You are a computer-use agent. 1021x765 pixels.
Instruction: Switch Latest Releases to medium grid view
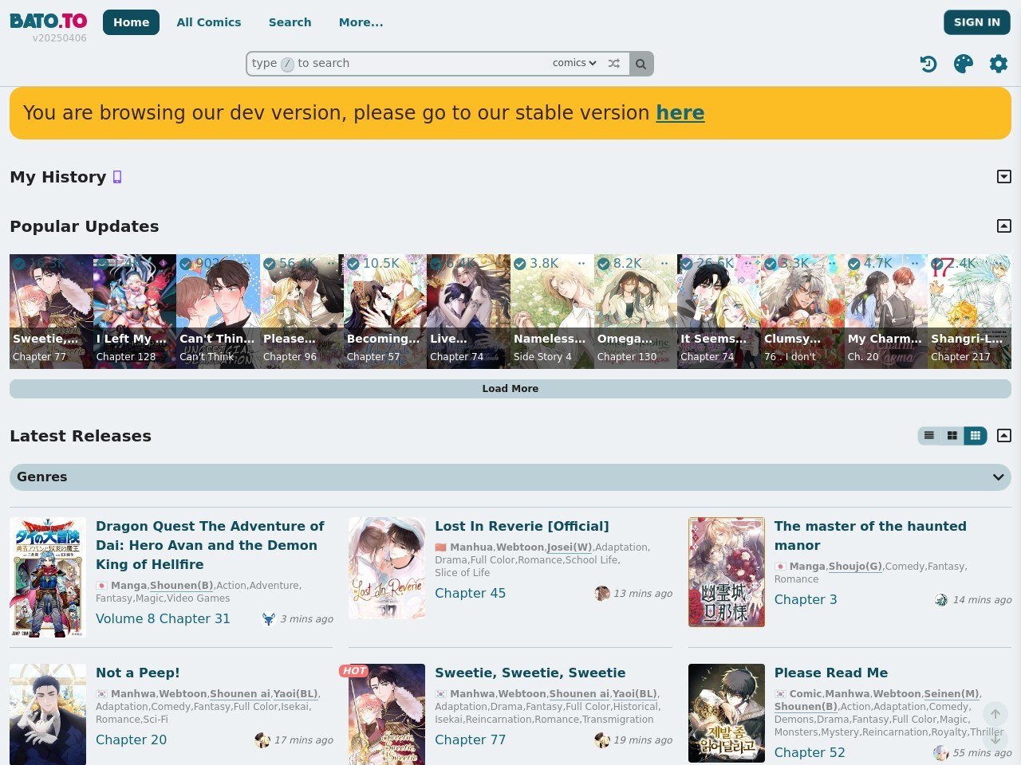point(952,436)
